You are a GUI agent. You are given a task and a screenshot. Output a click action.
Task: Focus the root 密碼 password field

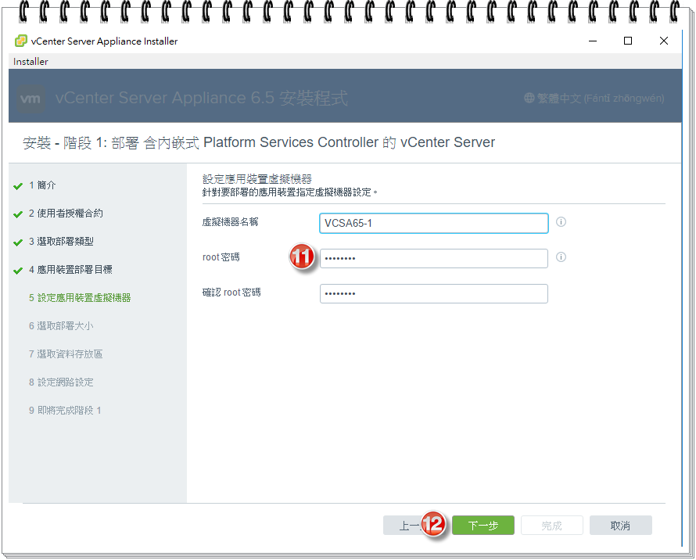434,258
